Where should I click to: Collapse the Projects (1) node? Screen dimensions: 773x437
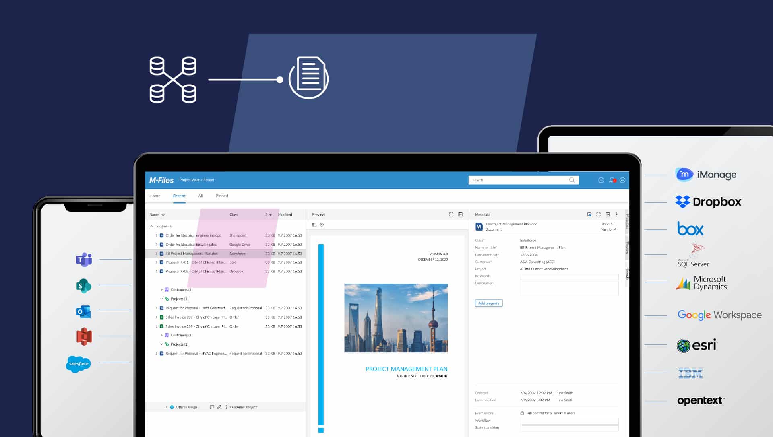click(x=161, y=299)
